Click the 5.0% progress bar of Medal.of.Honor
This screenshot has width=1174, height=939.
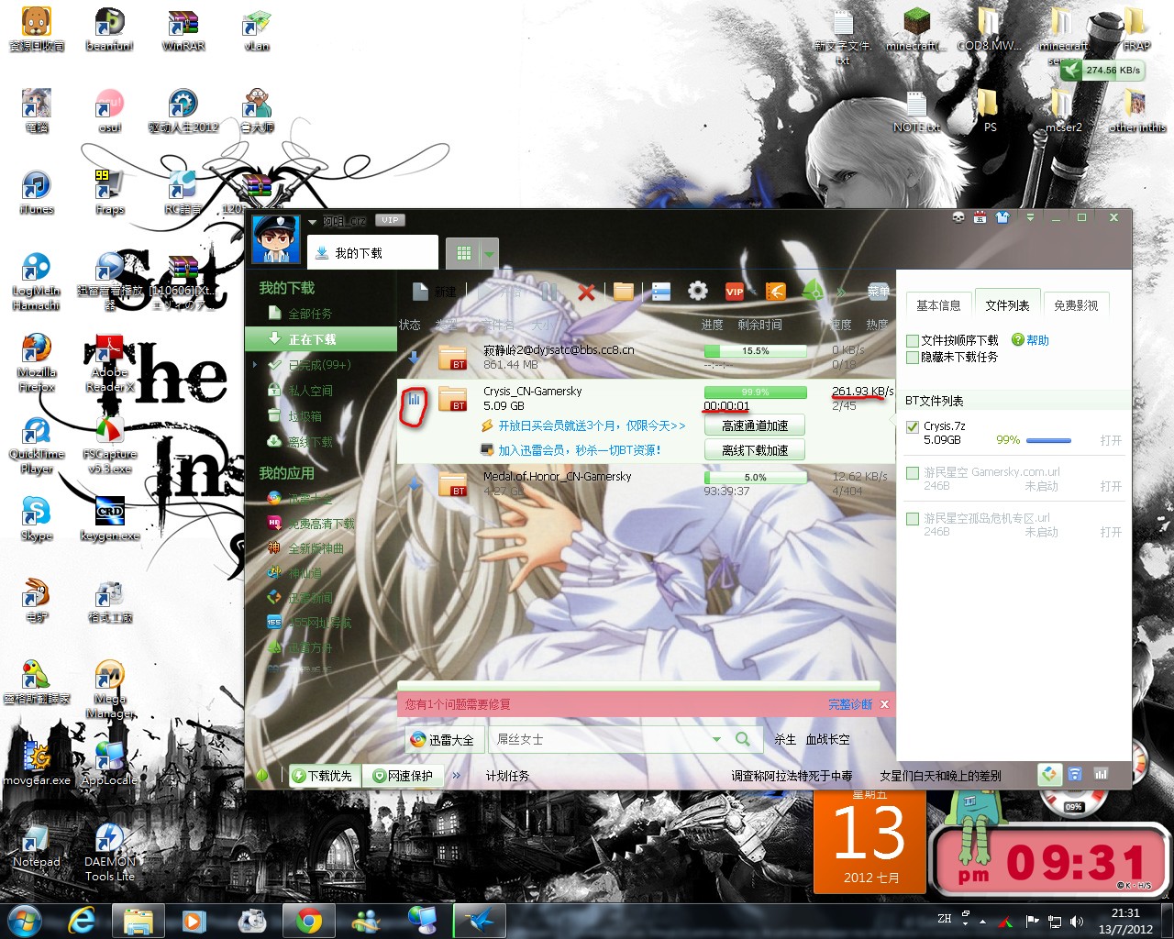pos(755,478)
